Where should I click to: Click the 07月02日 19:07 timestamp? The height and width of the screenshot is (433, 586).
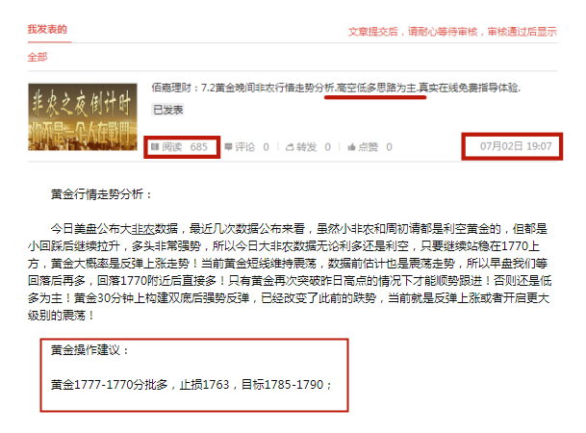click(x=516, y=146)
